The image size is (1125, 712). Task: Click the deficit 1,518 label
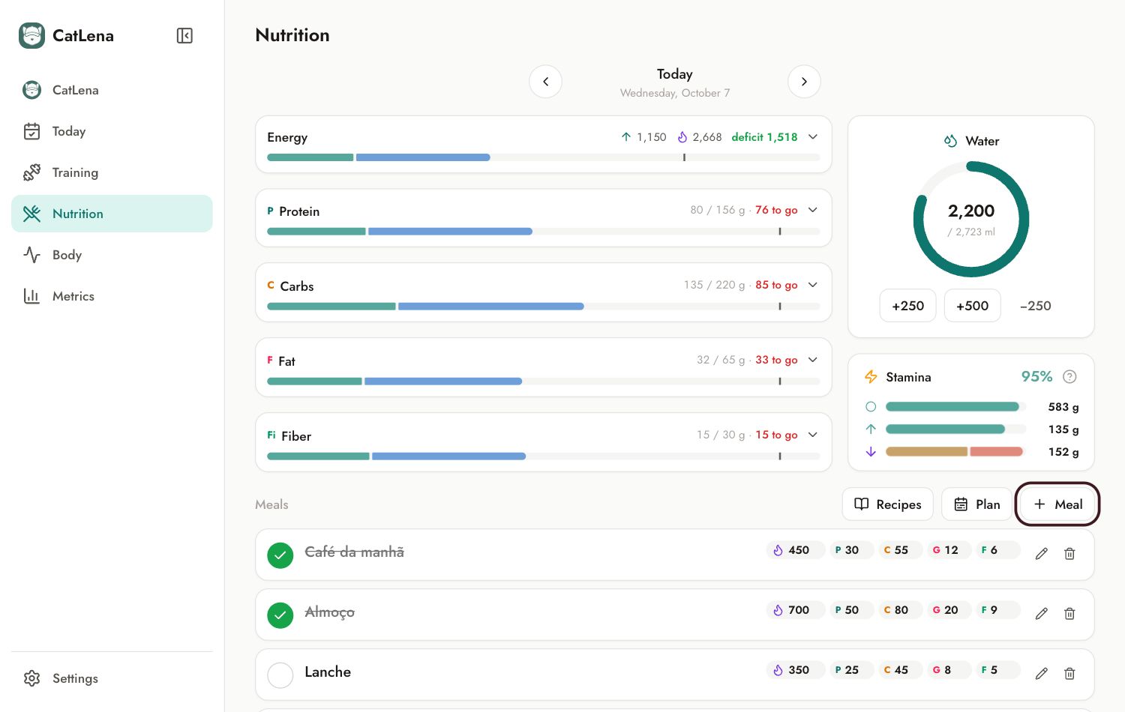pyautogui.click(x=764, y=137)
